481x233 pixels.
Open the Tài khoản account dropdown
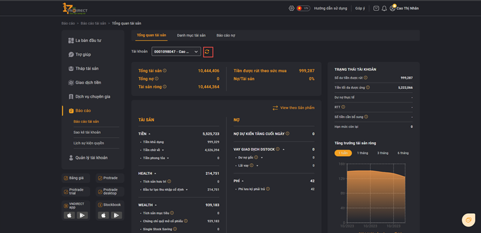[x=176, y=52]
